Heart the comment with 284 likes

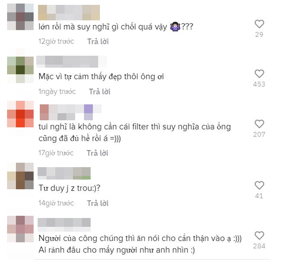(259, 236)
